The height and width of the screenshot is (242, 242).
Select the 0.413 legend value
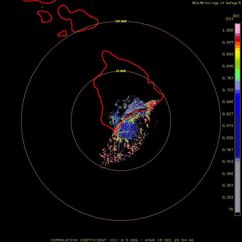(228, 162)
